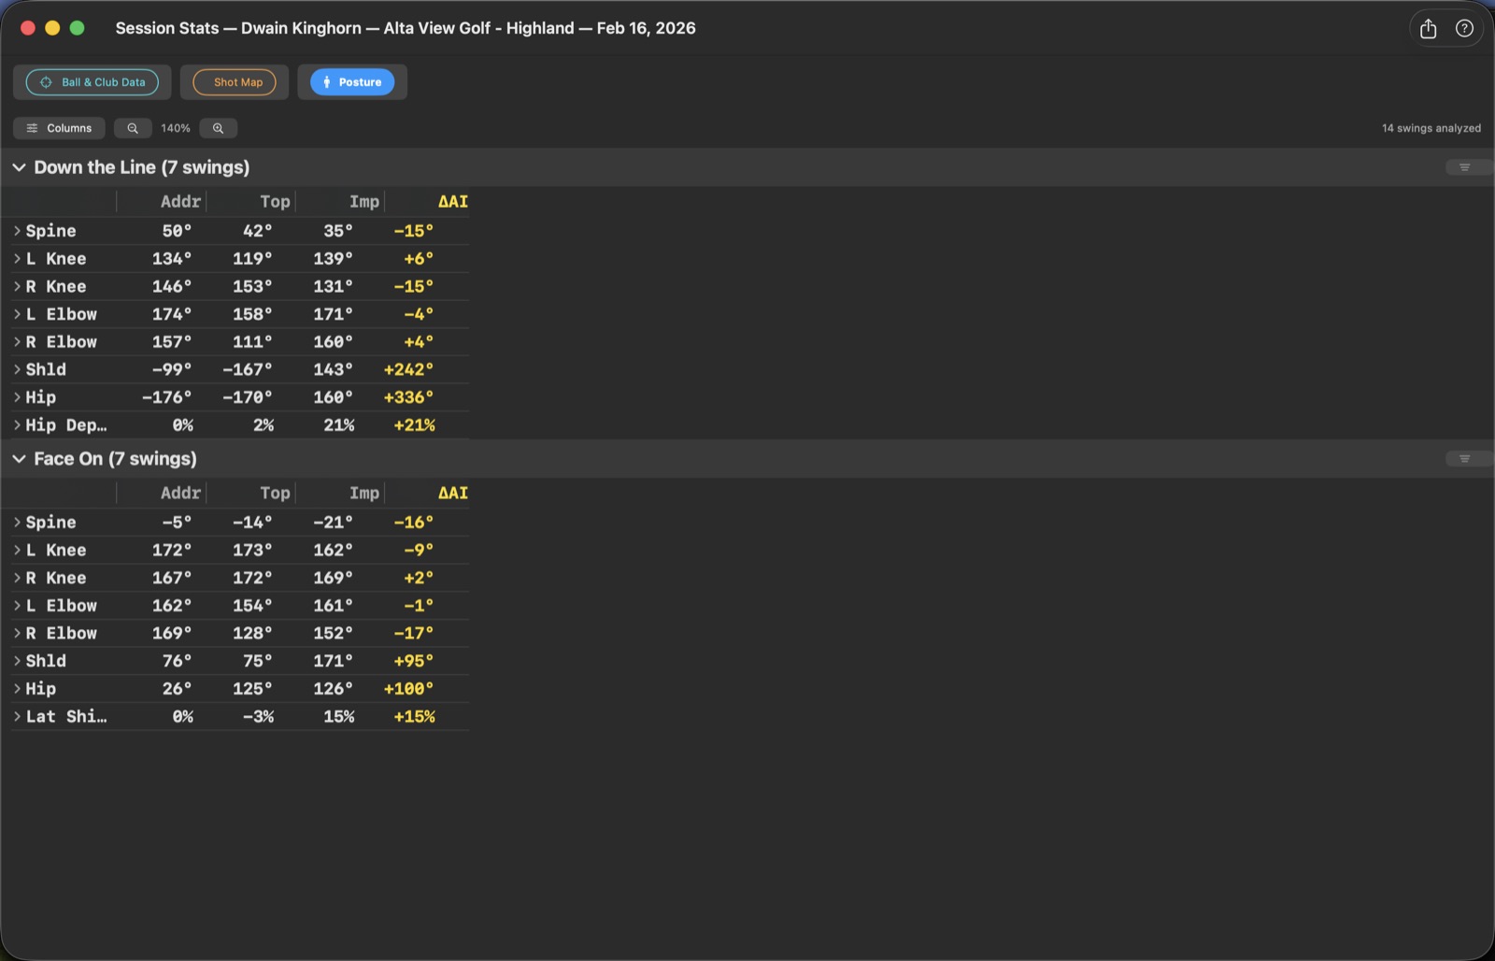Select the +95° Shld delta value
The width and height of the screenshot is (1495, 961).
414,661
